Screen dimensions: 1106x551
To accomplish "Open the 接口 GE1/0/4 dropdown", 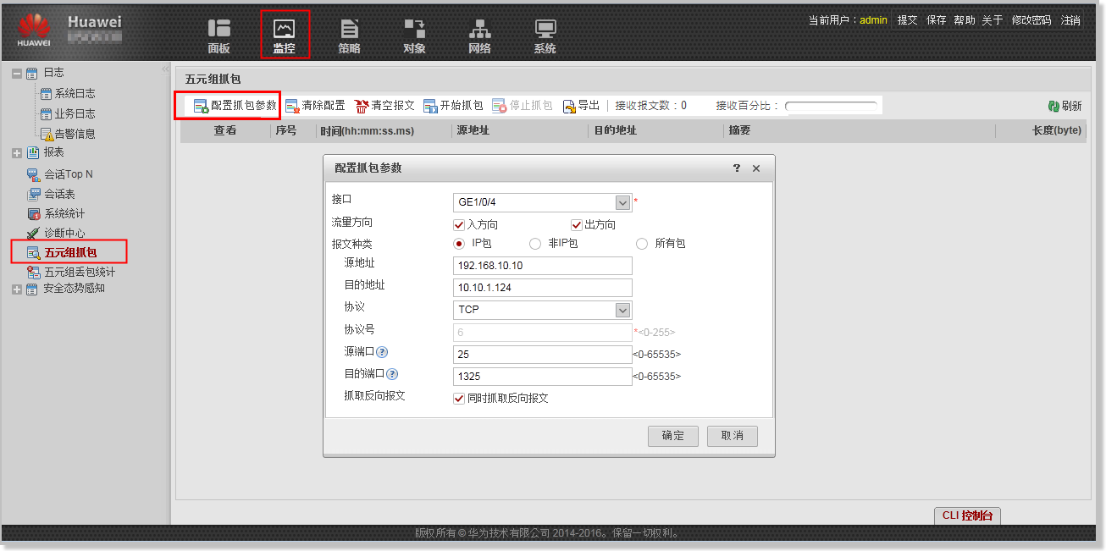I will 622,203.
